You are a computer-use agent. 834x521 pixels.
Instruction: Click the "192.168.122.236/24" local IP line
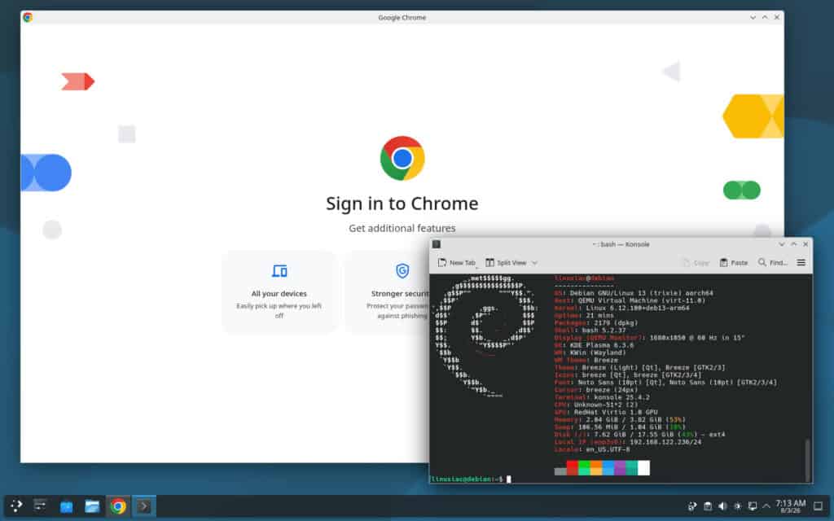[628, 442]
